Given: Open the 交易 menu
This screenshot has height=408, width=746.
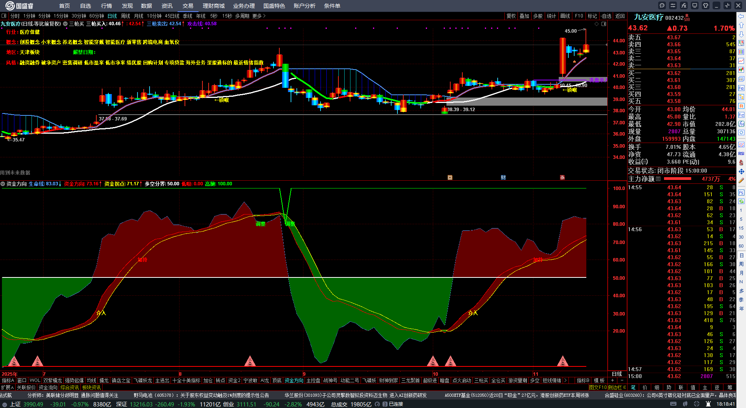Looking at the screenshot, I should [x=188, y=6].
